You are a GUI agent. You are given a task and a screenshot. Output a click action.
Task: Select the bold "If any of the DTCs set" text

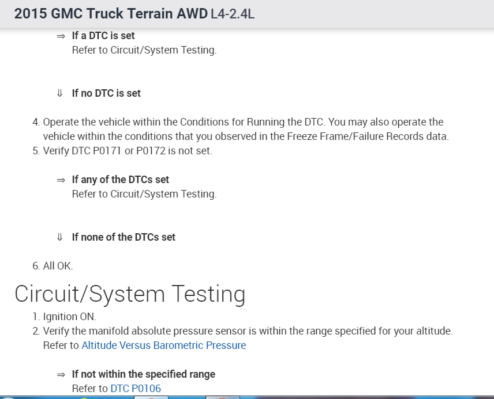(121, 180)
